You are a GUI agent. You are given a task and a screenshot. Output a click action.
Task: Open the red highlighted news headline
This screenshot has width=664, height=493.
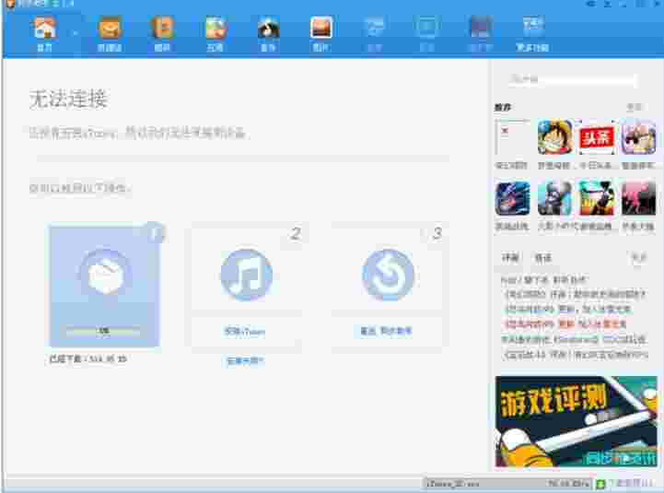[565, 324]
